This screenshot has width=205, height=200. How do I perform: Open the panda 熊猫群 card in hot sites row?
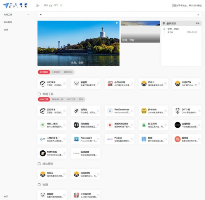[x=86, y=84]
